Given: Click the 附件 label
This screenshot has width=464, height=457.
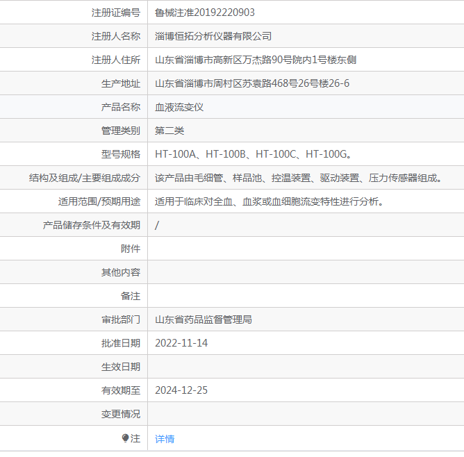Looking at the screenshot, I should click(x=131, y=249).
